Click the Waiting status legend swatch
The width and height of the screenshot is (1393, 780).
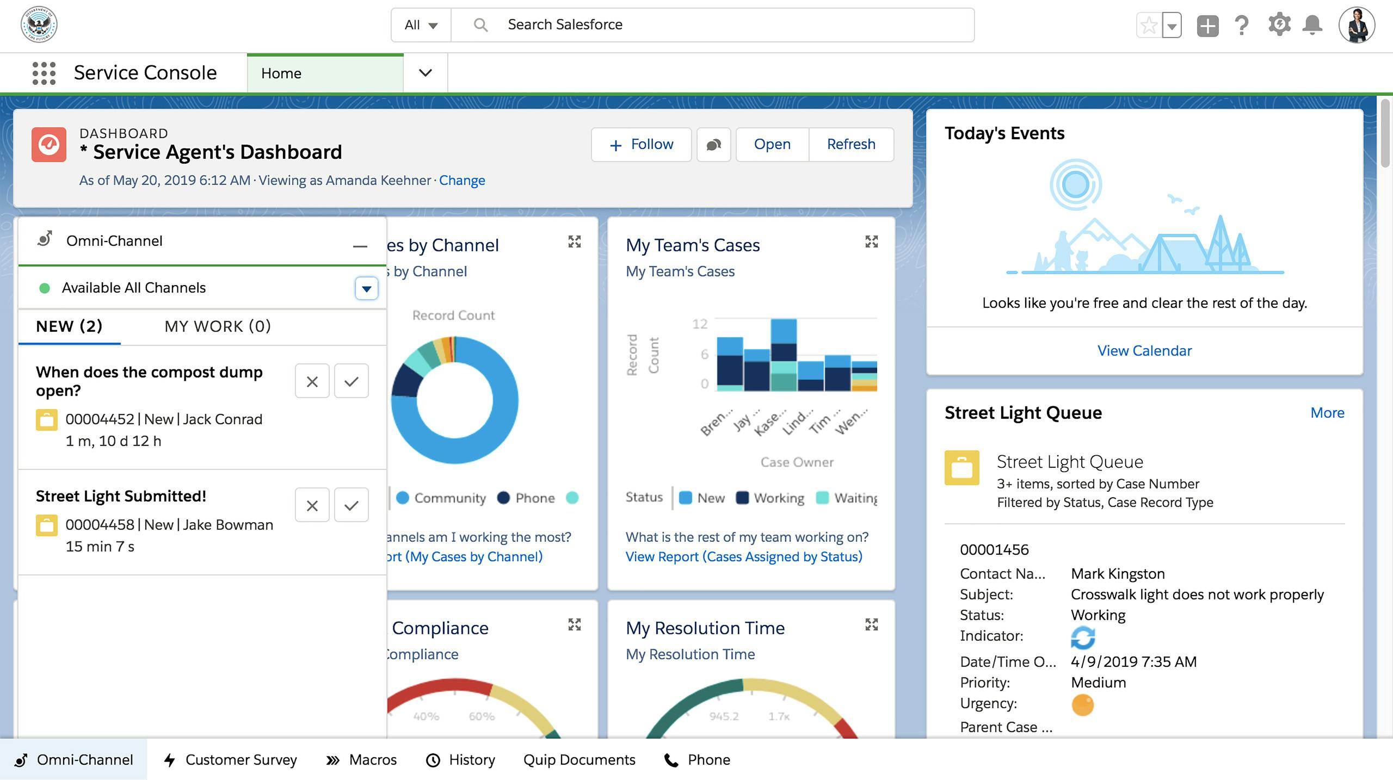823,498
